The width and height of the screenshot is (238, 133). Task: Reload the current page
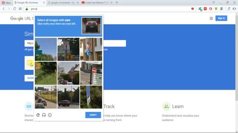click(x=15, y=9)
